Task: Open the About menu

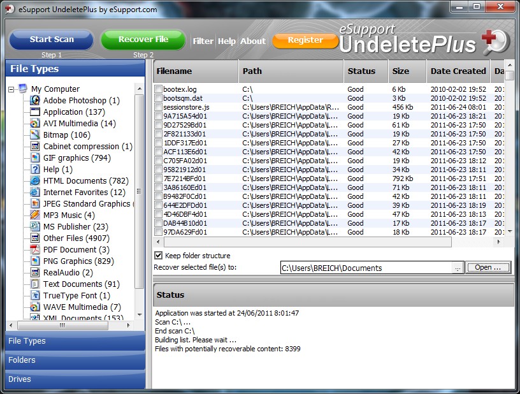Action: [253, 41]
